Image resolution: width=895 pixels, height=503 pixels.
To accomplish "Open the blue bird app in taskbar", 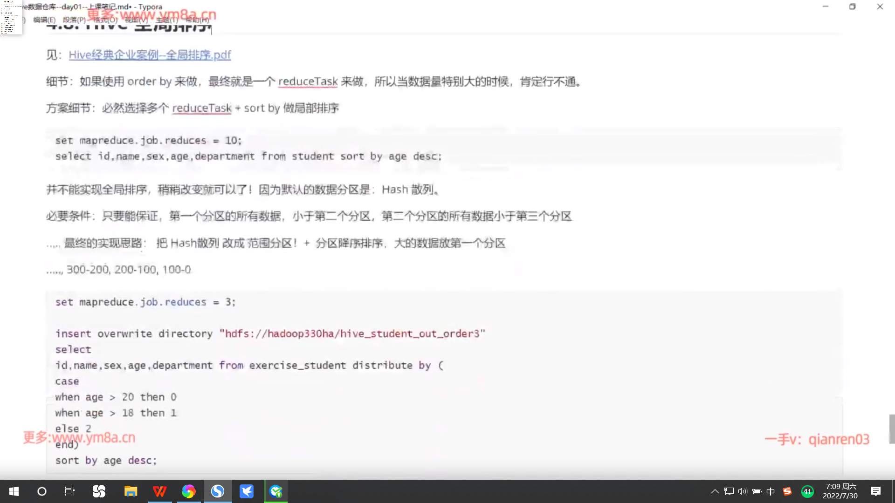I will point(246,491).
